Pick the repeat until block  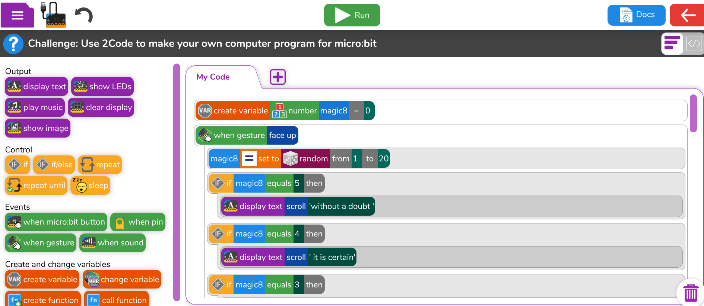pos(36,186)
